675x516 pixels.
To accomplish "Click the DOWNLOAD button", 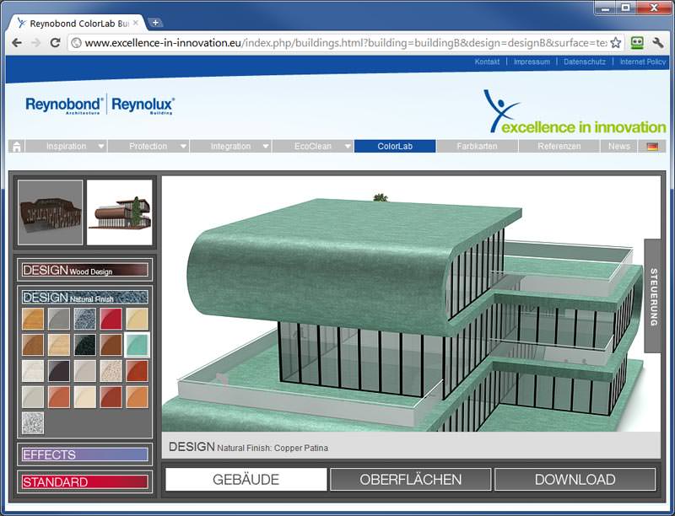I will point(575,480).
